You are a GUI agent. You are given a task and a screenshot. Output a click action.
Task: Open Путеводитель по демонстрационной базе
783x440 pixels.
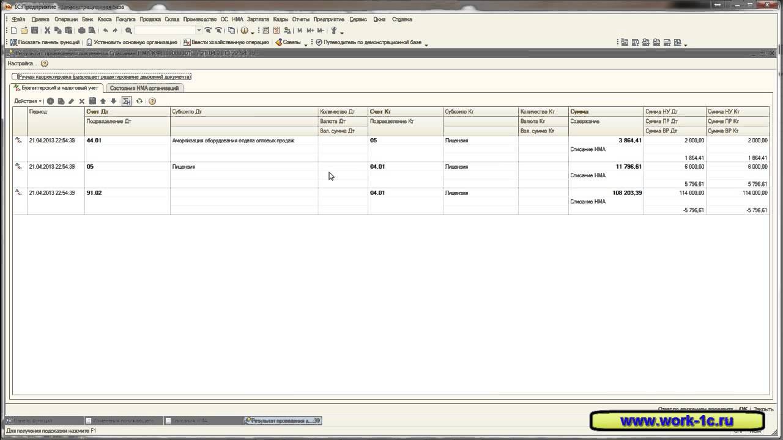368,42
